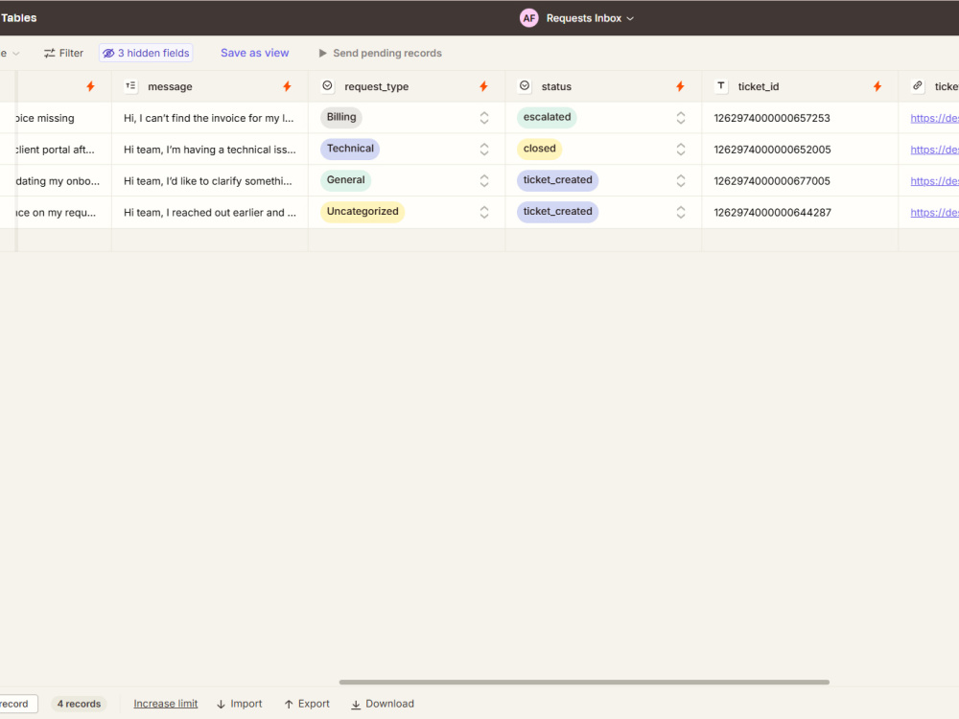959x719 pixels.
Task: Click message cell 'I'd like to clarify'
Action: 210,181
